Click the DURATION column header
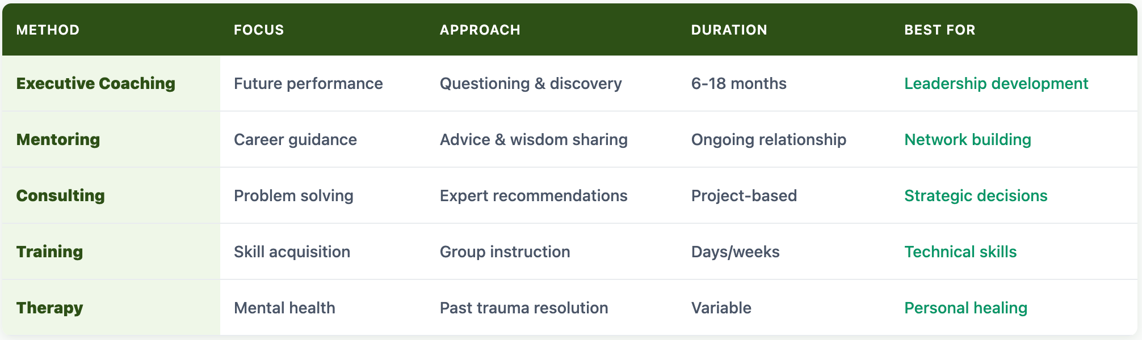The image size is (1142, 340). pos(729,30)
